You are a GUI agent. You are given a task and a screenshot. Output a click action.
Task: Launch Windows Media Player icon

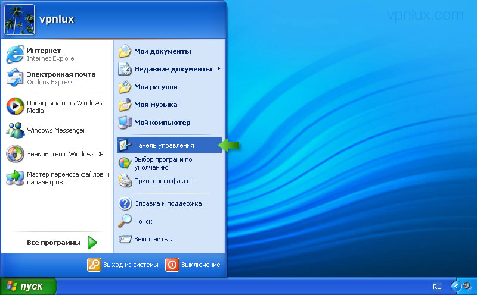(15, 106)
